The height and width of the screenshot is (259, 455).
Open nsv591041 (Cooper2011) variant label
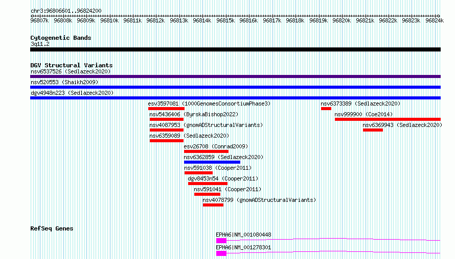(227, 189)
